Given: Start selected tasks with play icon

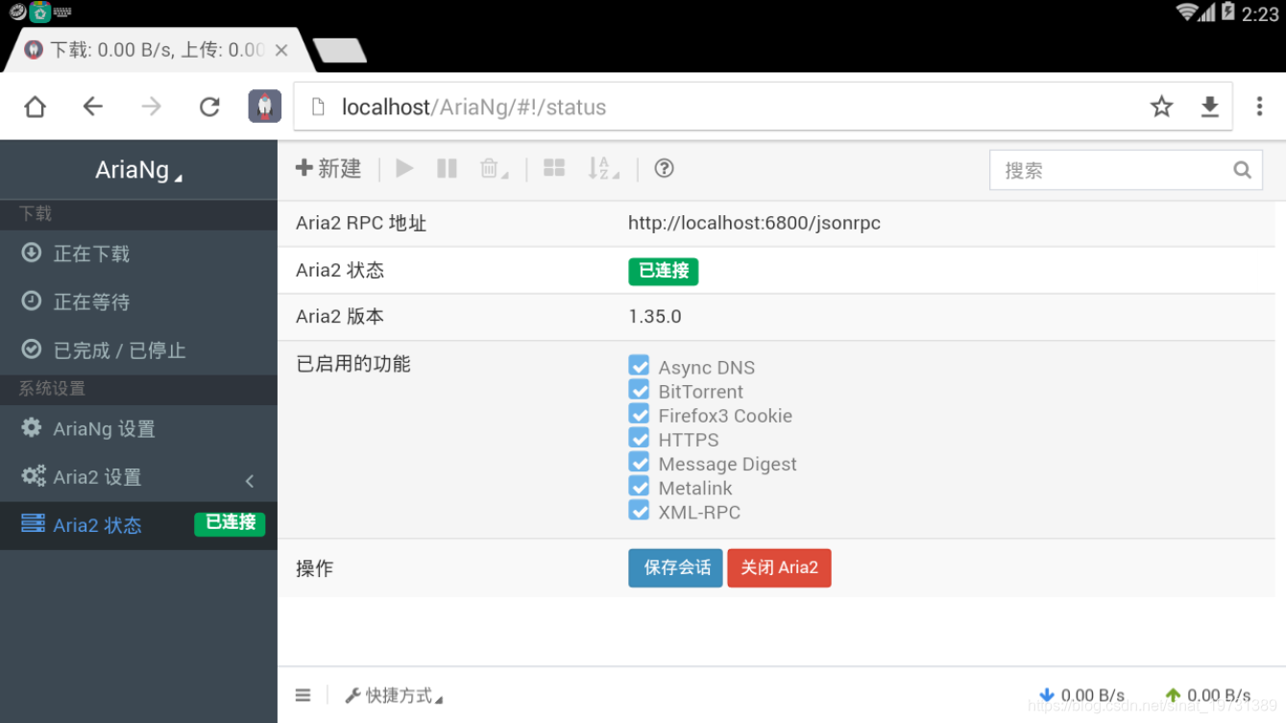Looking at the screenshot, I should click(404, 169).
